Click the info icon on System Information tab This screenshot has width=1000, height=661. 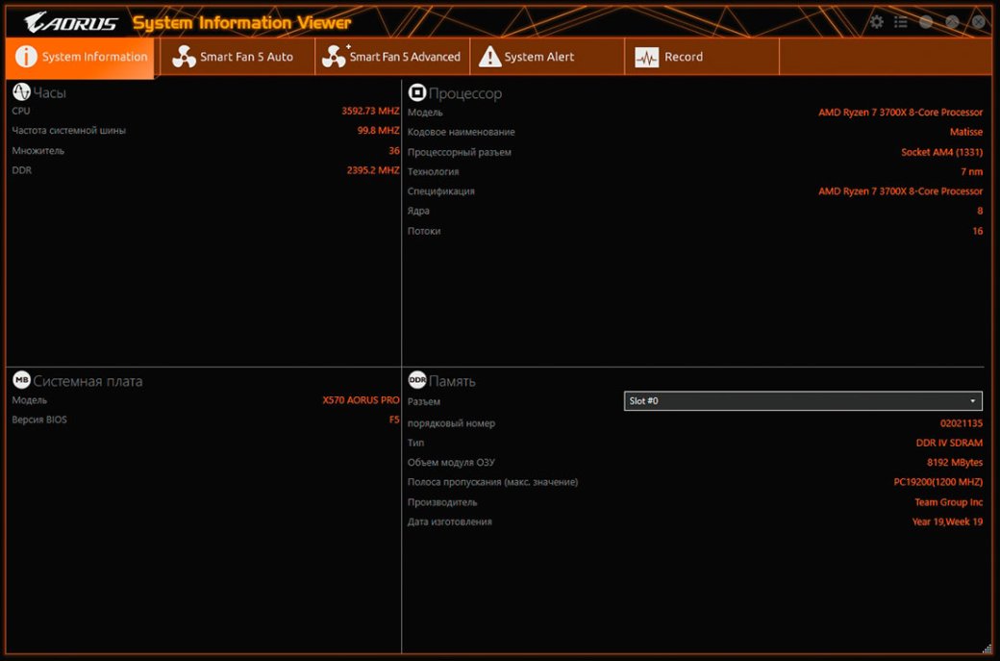pos(26,58)
